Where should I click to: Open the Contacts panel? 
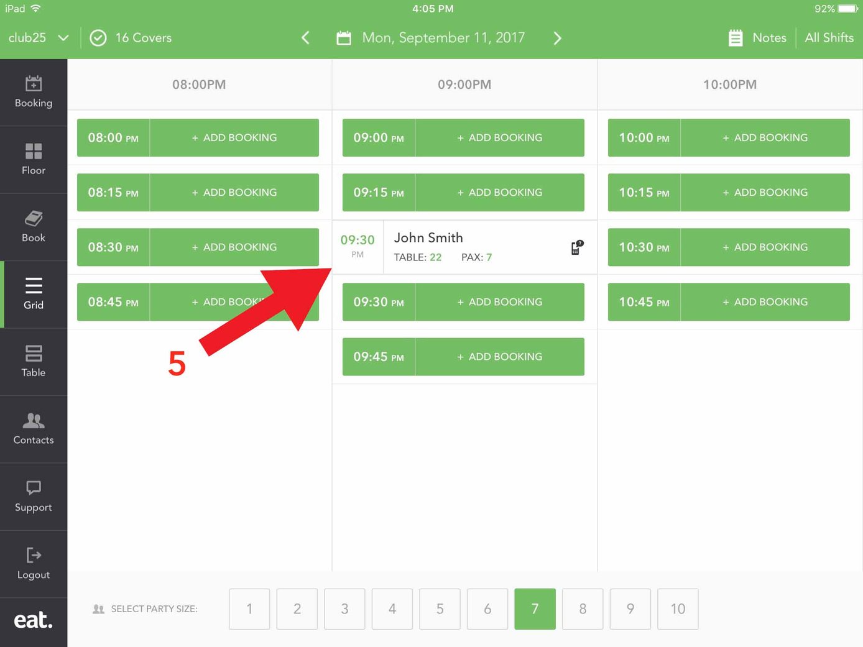34,429
